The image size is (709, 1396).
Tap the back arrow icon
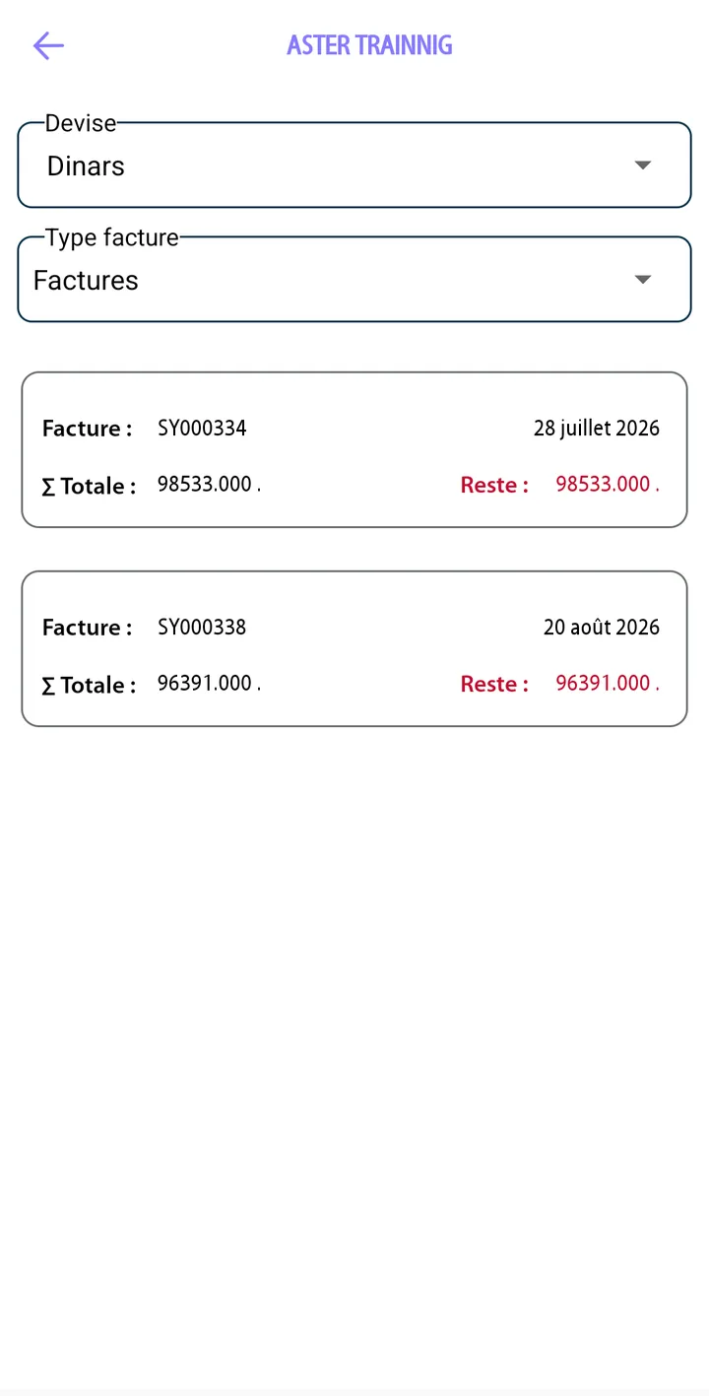[x=48, y=45]
